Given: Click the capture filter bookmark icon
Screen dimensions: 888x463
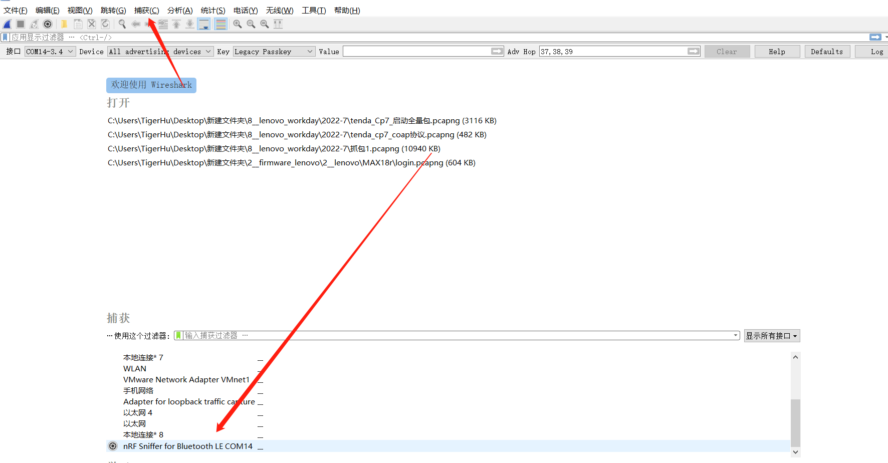Looking at the screenshot, I should (x=178, y=336).
